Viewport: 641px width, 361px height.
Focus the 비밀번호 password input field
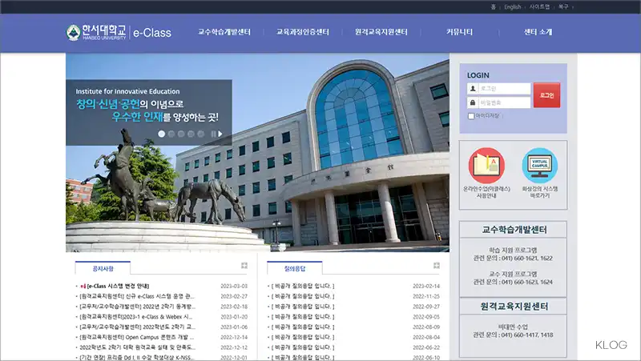(x=504, y=102)
